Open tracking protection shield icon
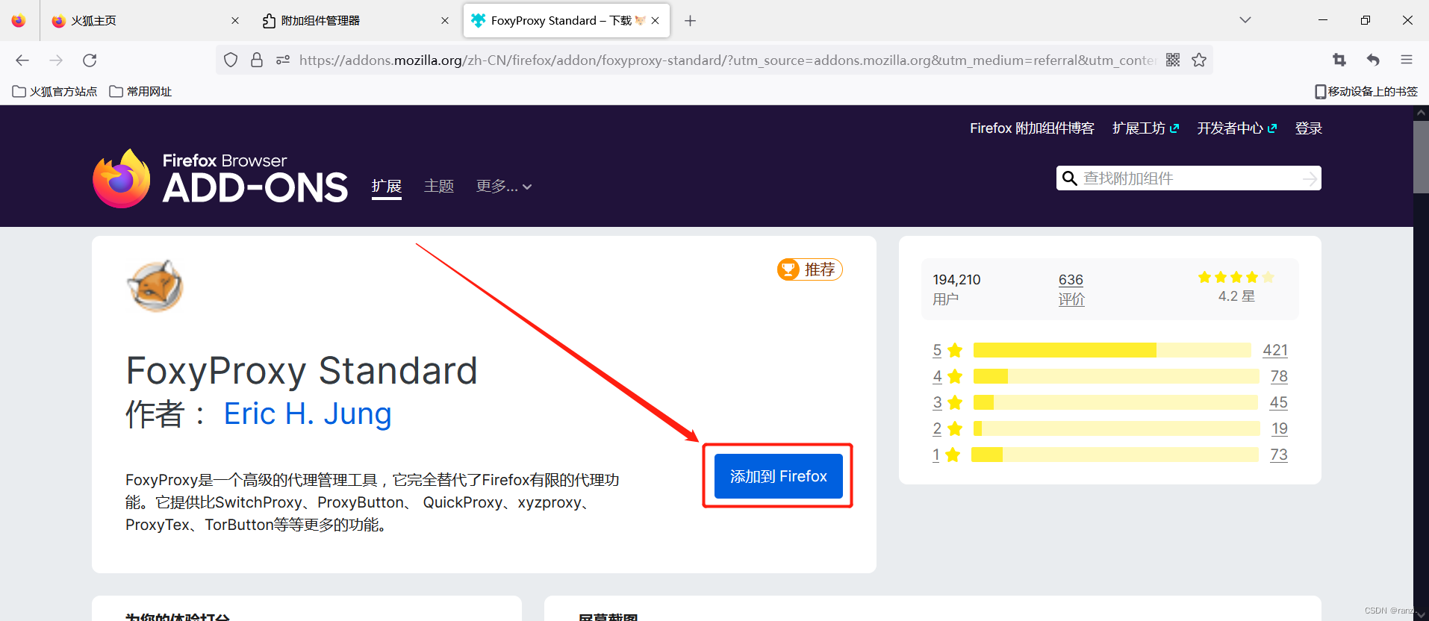1429x621 pixels. 231,60
